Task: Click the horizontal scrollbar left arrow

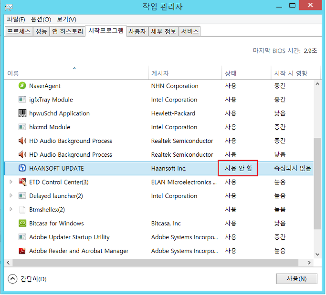Action: (x=8, y=263)
